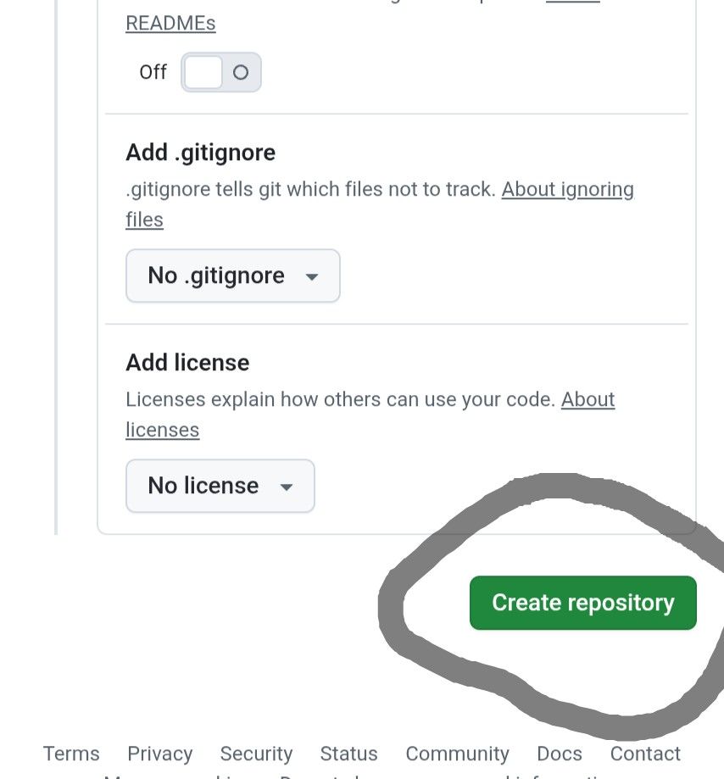This screenshot has height=779, width=724.
Task: Follow the READMEs link
Action: click(x=170, y=24)
